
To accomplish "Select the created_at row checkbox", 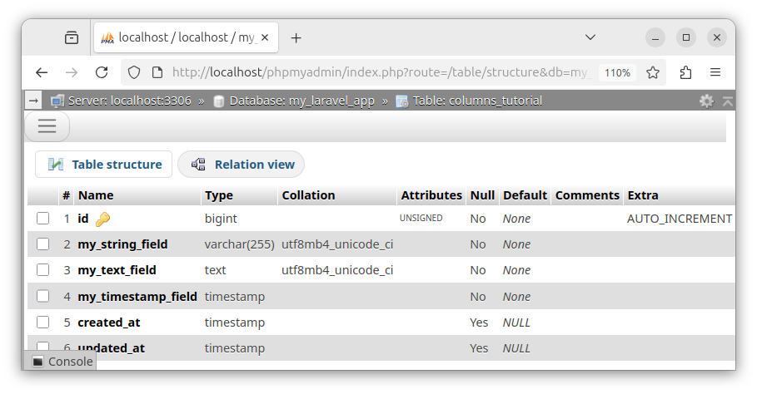I will (43, 322).
